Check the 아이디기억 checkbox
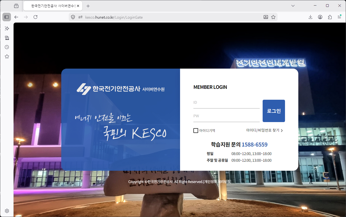The height and width of the screenshot is (217, 346). (196, 131)
